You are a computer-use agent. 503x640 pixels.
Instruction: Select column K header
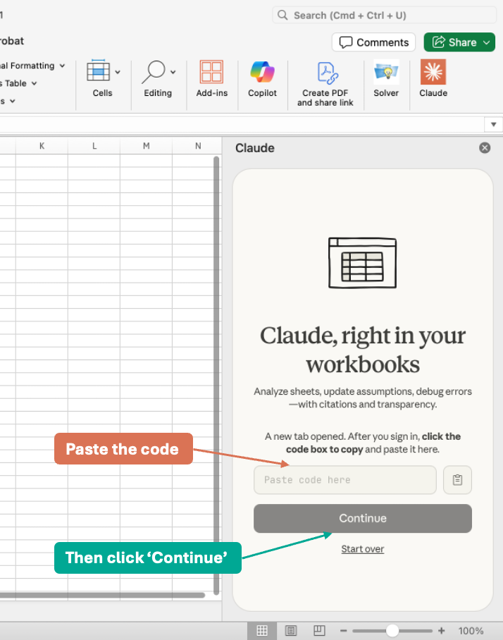coord(42,146)
